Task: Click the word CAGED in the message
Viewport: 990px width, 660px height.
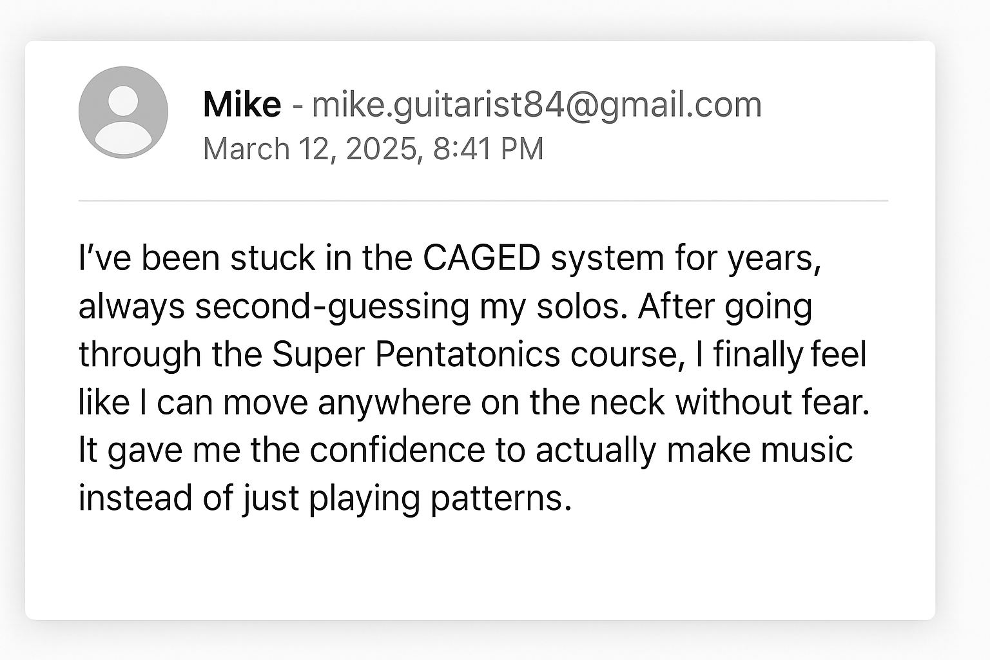Action: [481, 258]
